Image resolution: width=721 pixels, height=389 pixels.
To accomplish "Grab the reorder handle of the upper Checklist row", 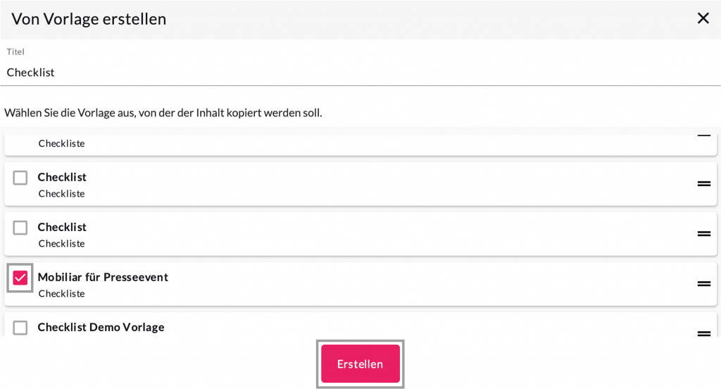I will (703, 184).
